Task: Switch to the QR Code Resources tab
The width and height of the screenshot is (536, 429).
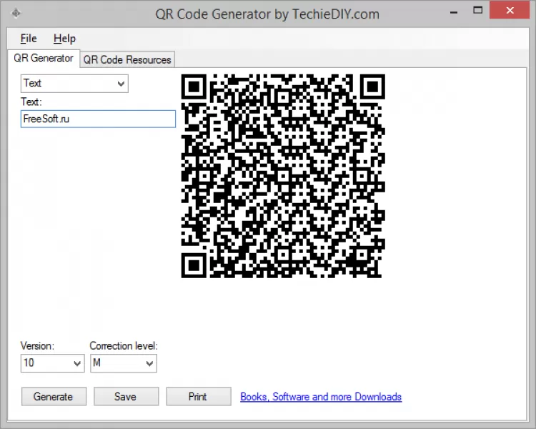Action: (127, 59)
